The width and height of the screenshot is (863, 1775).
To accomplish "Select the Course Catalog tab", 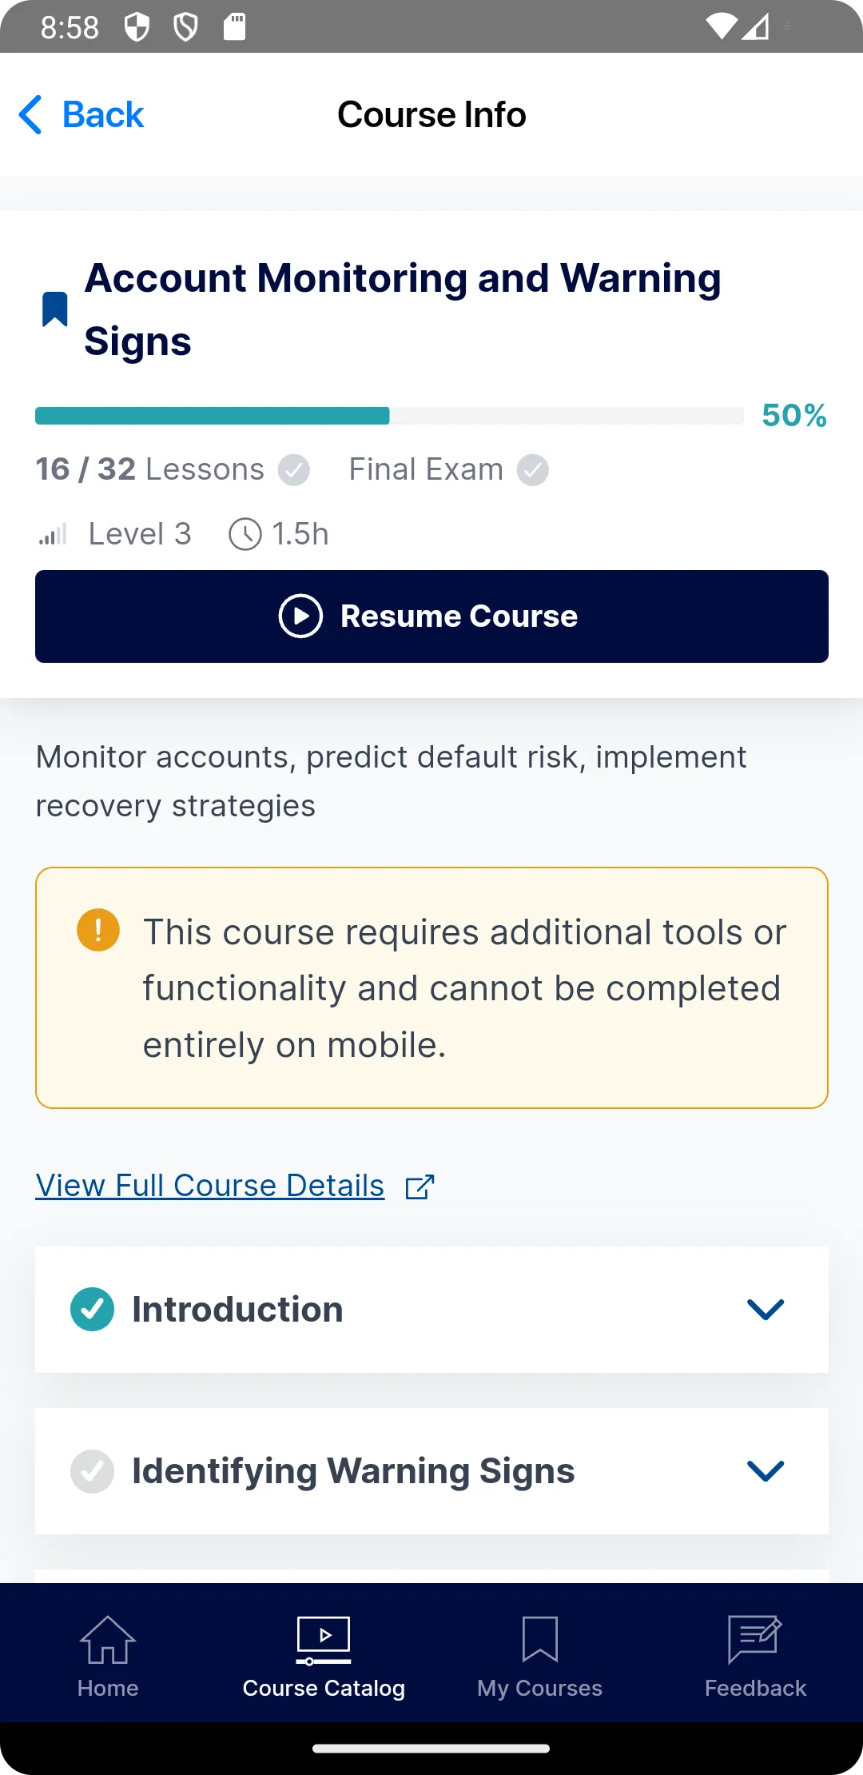I will (324, 1653).
